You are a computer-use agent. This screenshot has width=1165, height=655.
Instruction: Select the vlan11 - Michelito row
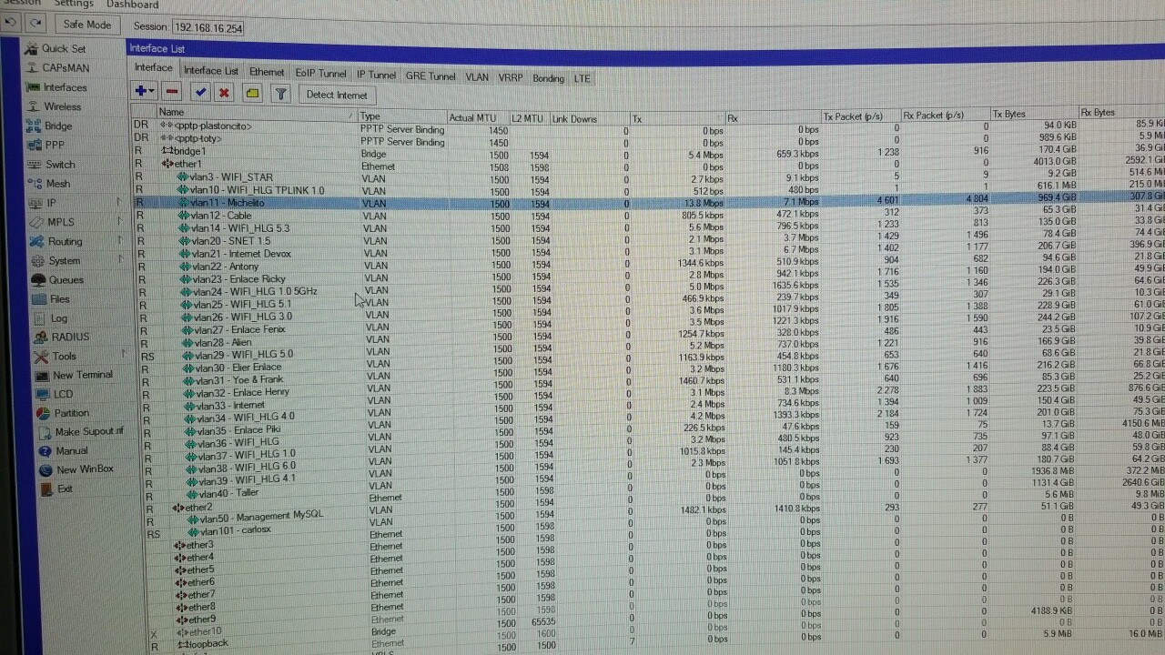point(648,202)
